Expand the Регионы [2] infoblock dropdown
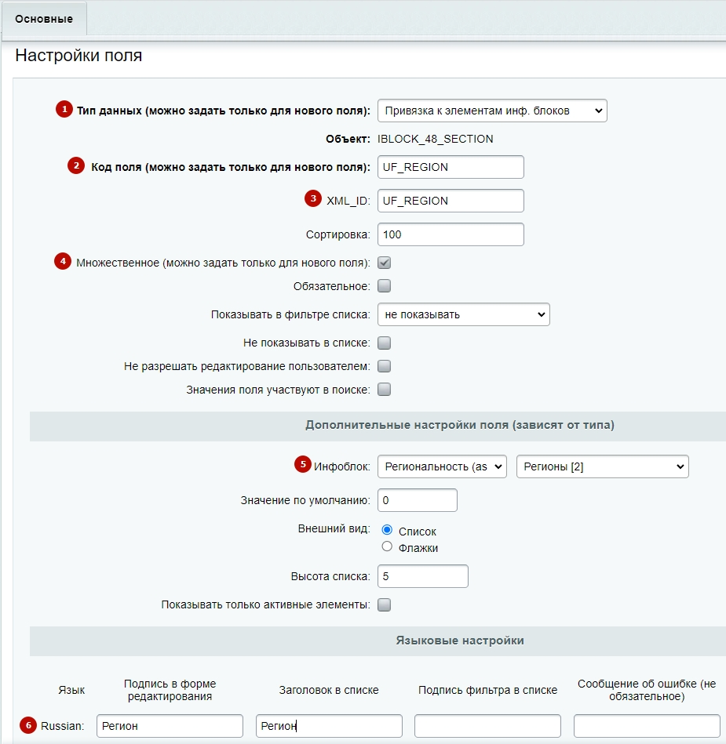726x744 pixels. pyautogui.click(x=603, y=466)
